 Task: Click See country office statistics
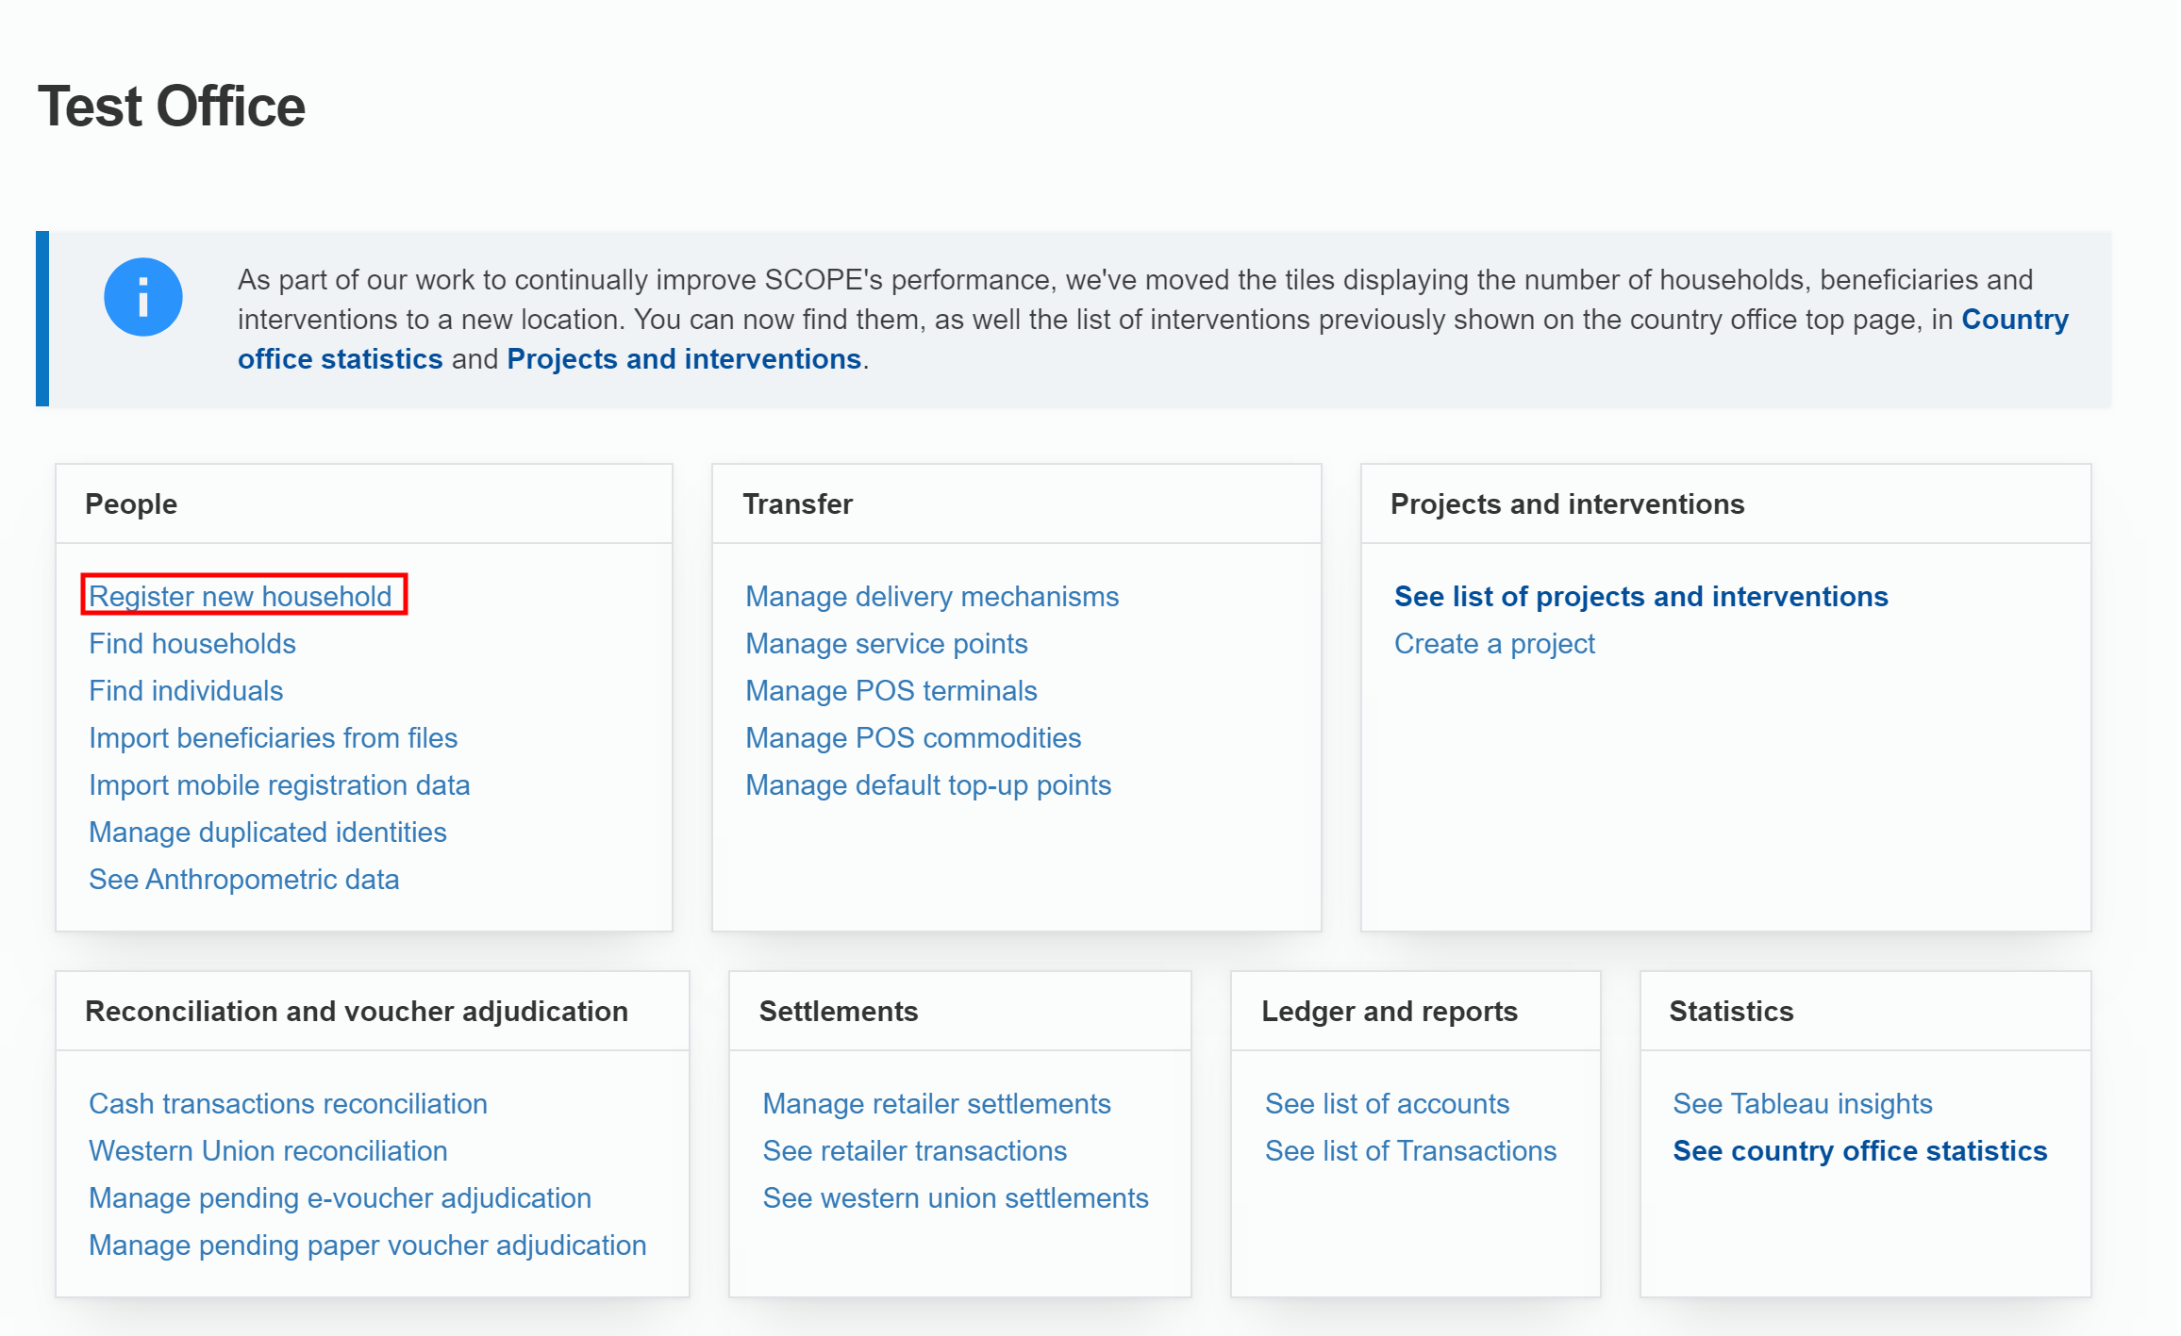[x=1859, y=1150]
